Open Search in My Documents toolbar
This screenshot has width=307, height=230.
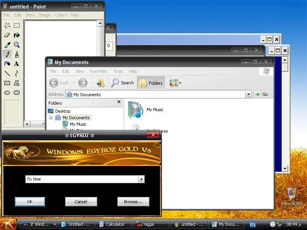tap(122, 83)
